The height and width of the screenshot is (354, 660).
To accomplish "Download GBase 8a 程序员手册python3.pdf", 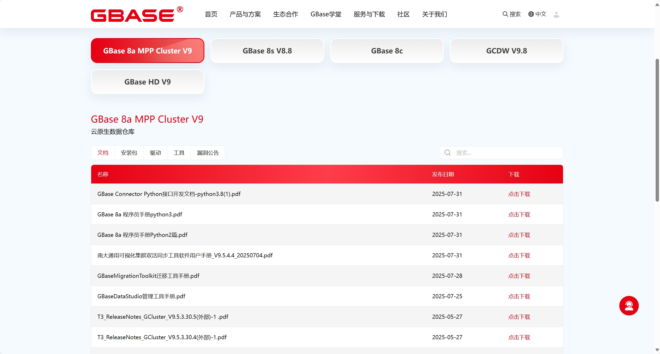I will [x=519, y=214].
